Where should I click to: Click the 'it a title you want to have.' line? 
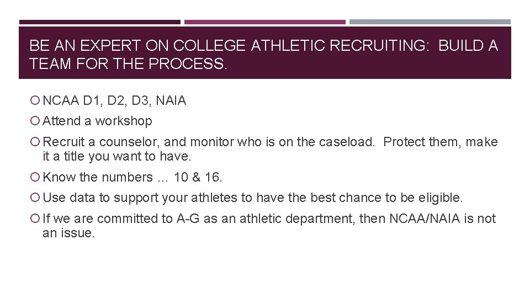pyautogui.click(x=117, y=157)
